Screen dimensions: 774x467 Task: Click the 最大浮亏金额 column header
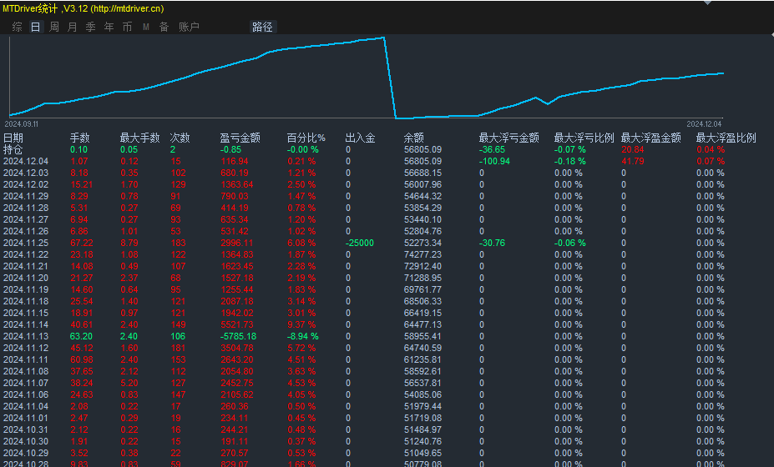(x=508, y=138)
